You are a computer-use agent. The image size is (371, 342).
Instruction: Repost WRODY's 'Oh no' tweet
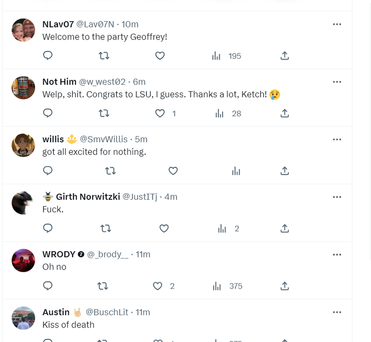coord(103,286)
